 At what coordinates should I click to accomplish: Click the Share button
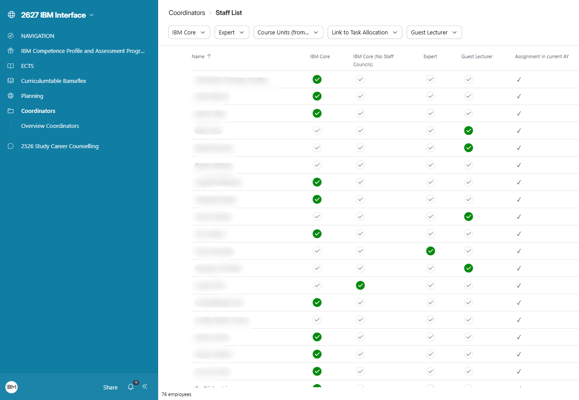110,387
